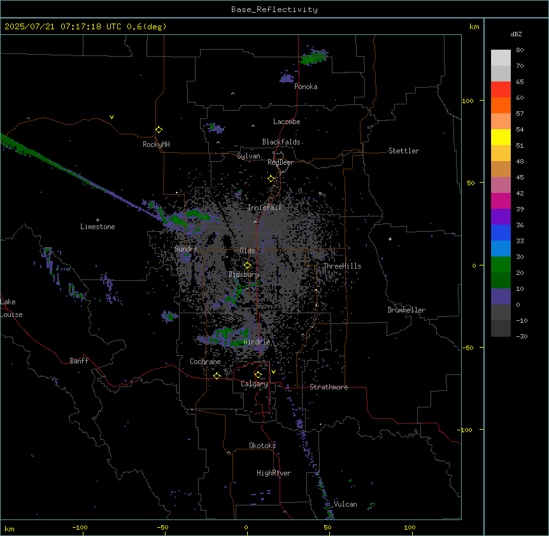Select the yellow diamond marker between Olds and Didsbury
The height and width of the screenshot is (536, 549).
pyautogui.click(x=248, y=265)
